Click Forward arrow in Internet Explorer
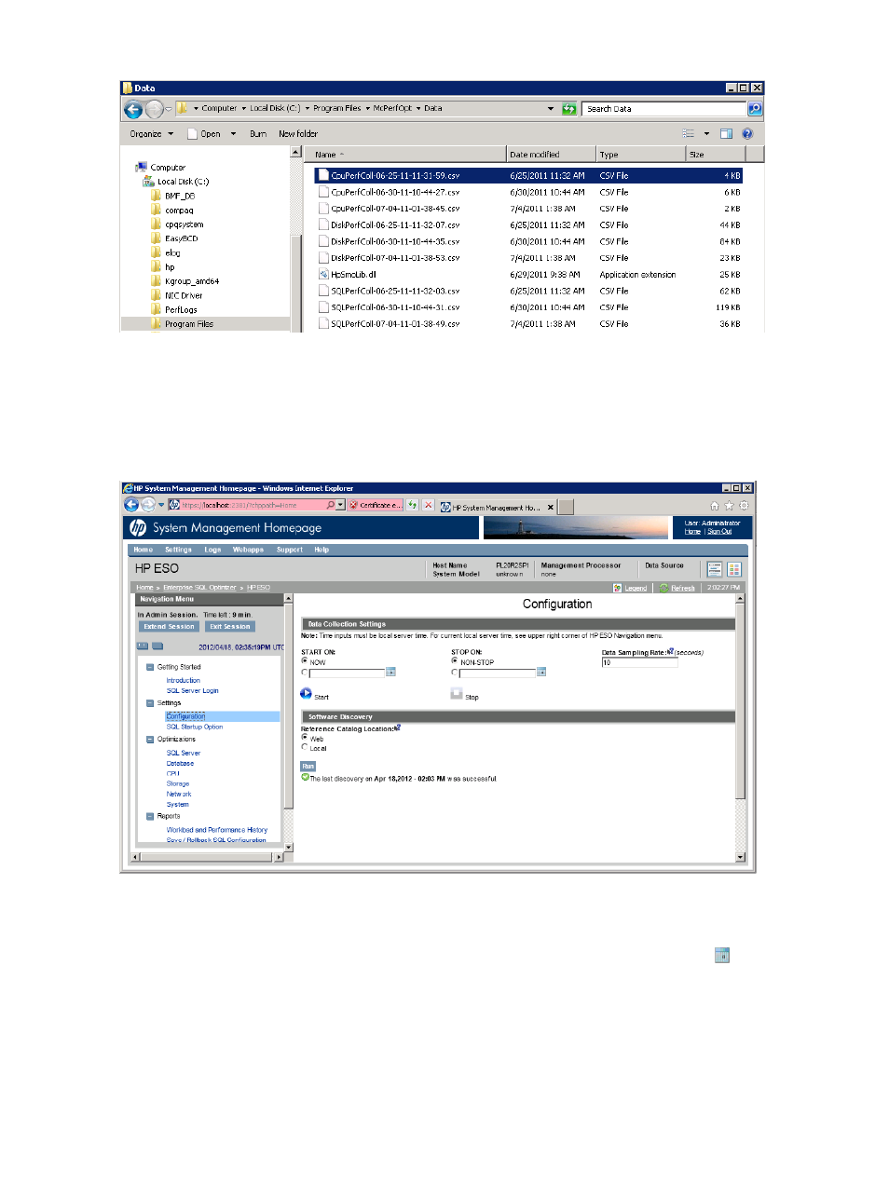 [148, 505]
